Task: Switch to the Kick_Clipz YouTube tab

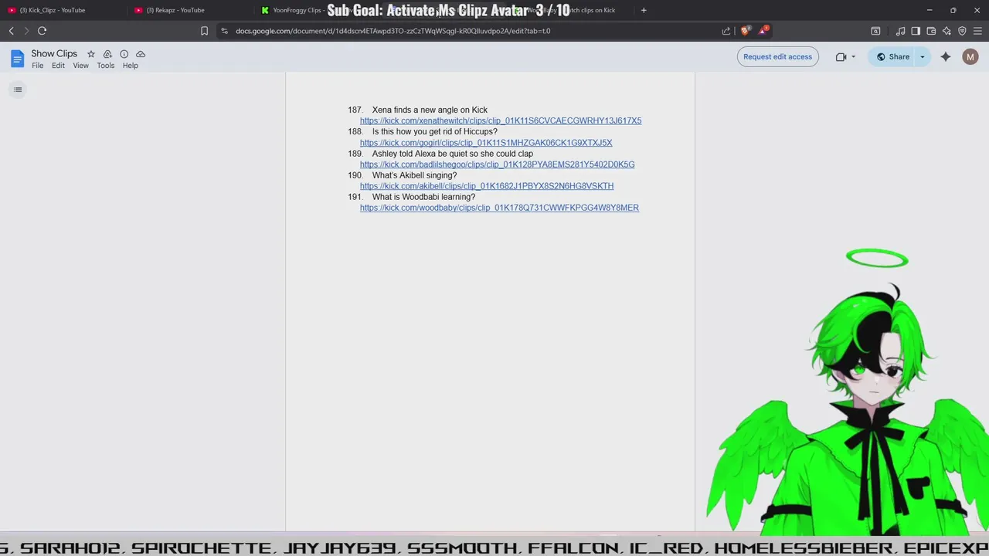Action: coord(63,10)
